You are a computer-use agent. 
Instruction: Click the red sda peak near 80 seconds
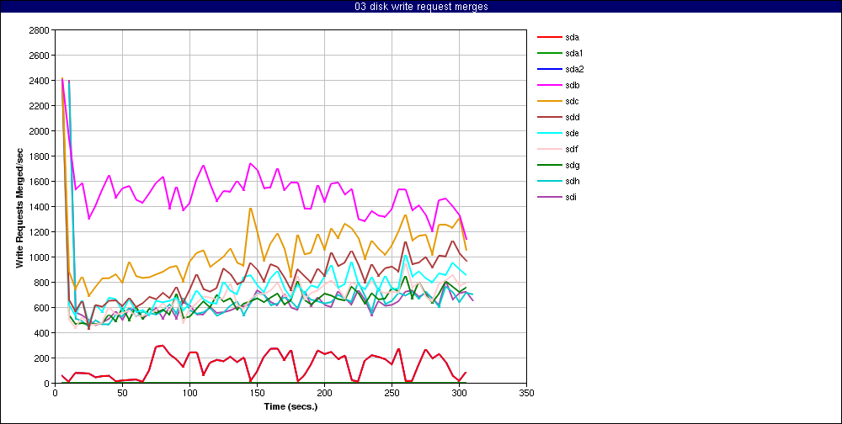pos(163,346)
